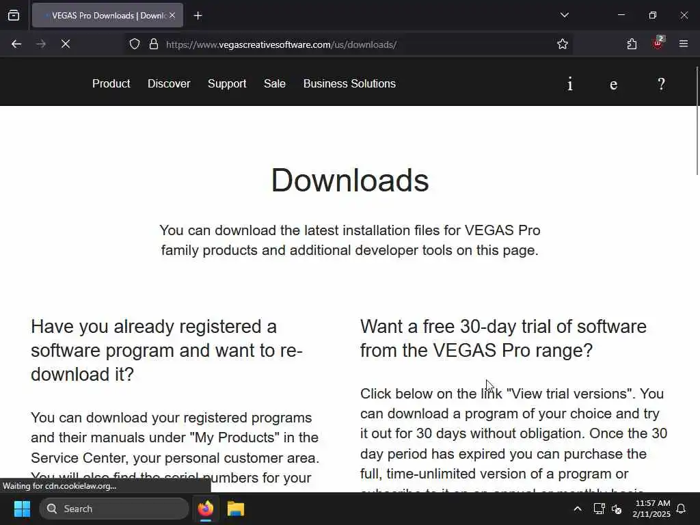Open the extensions puzzle icon

pyautogui.click(x=632, y=44)
